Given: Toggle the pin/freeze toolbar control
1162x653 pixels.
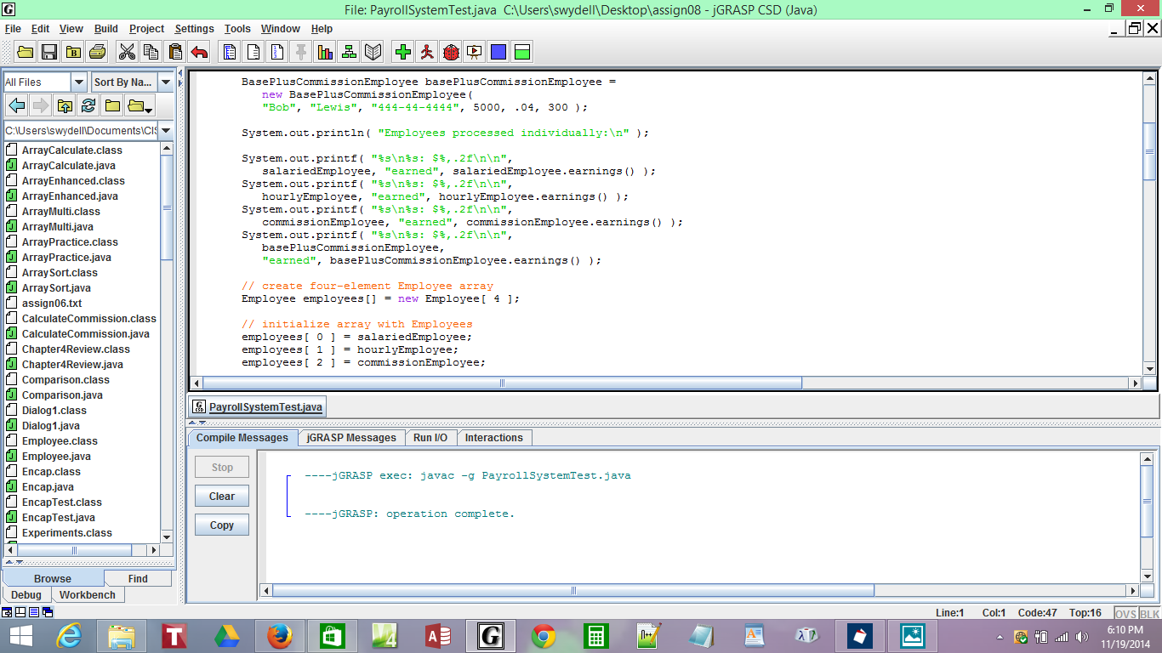Looking at the screenshot, I should tap(299, 51).
